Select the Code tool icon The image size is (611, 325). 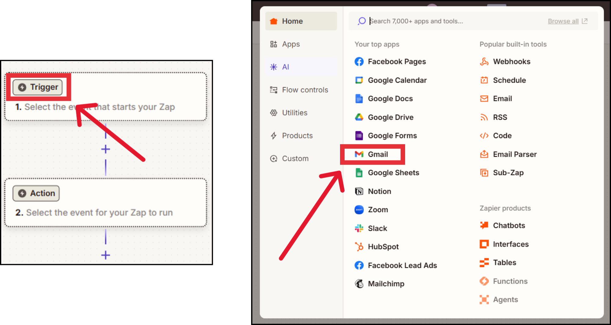pos(484,136)
